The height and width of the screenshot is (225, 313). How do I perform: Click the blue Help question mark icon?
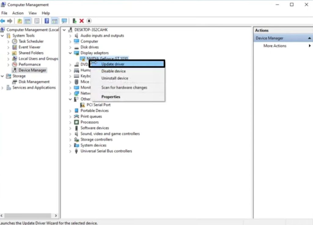pyautogui.click(x=47, y=21)
